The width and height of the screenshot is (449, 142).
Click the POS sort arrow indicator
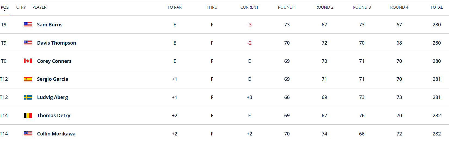tap(5, 11)
